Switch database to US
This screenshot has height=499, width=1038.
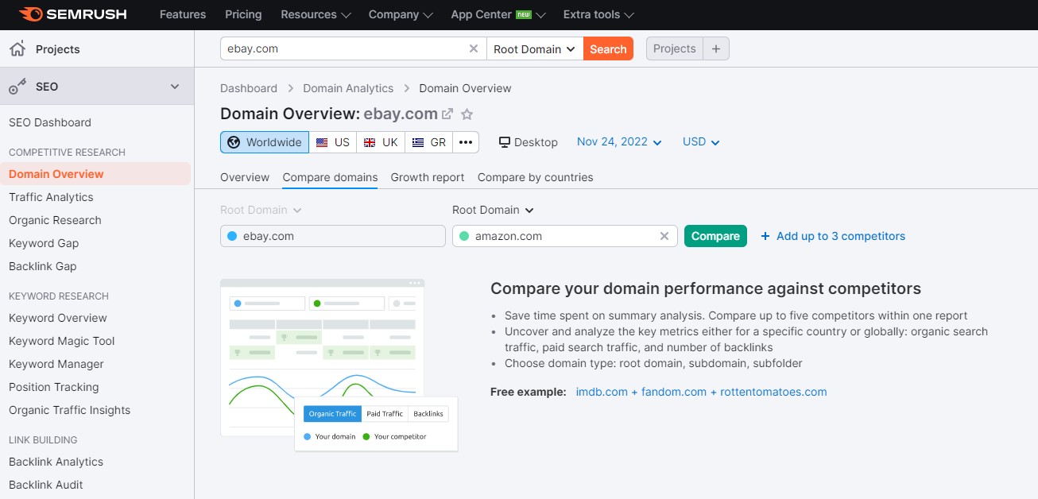332,142
